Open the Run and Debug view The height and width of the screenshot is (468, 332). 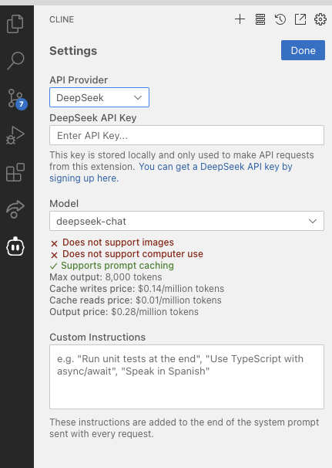click(15, 135)
